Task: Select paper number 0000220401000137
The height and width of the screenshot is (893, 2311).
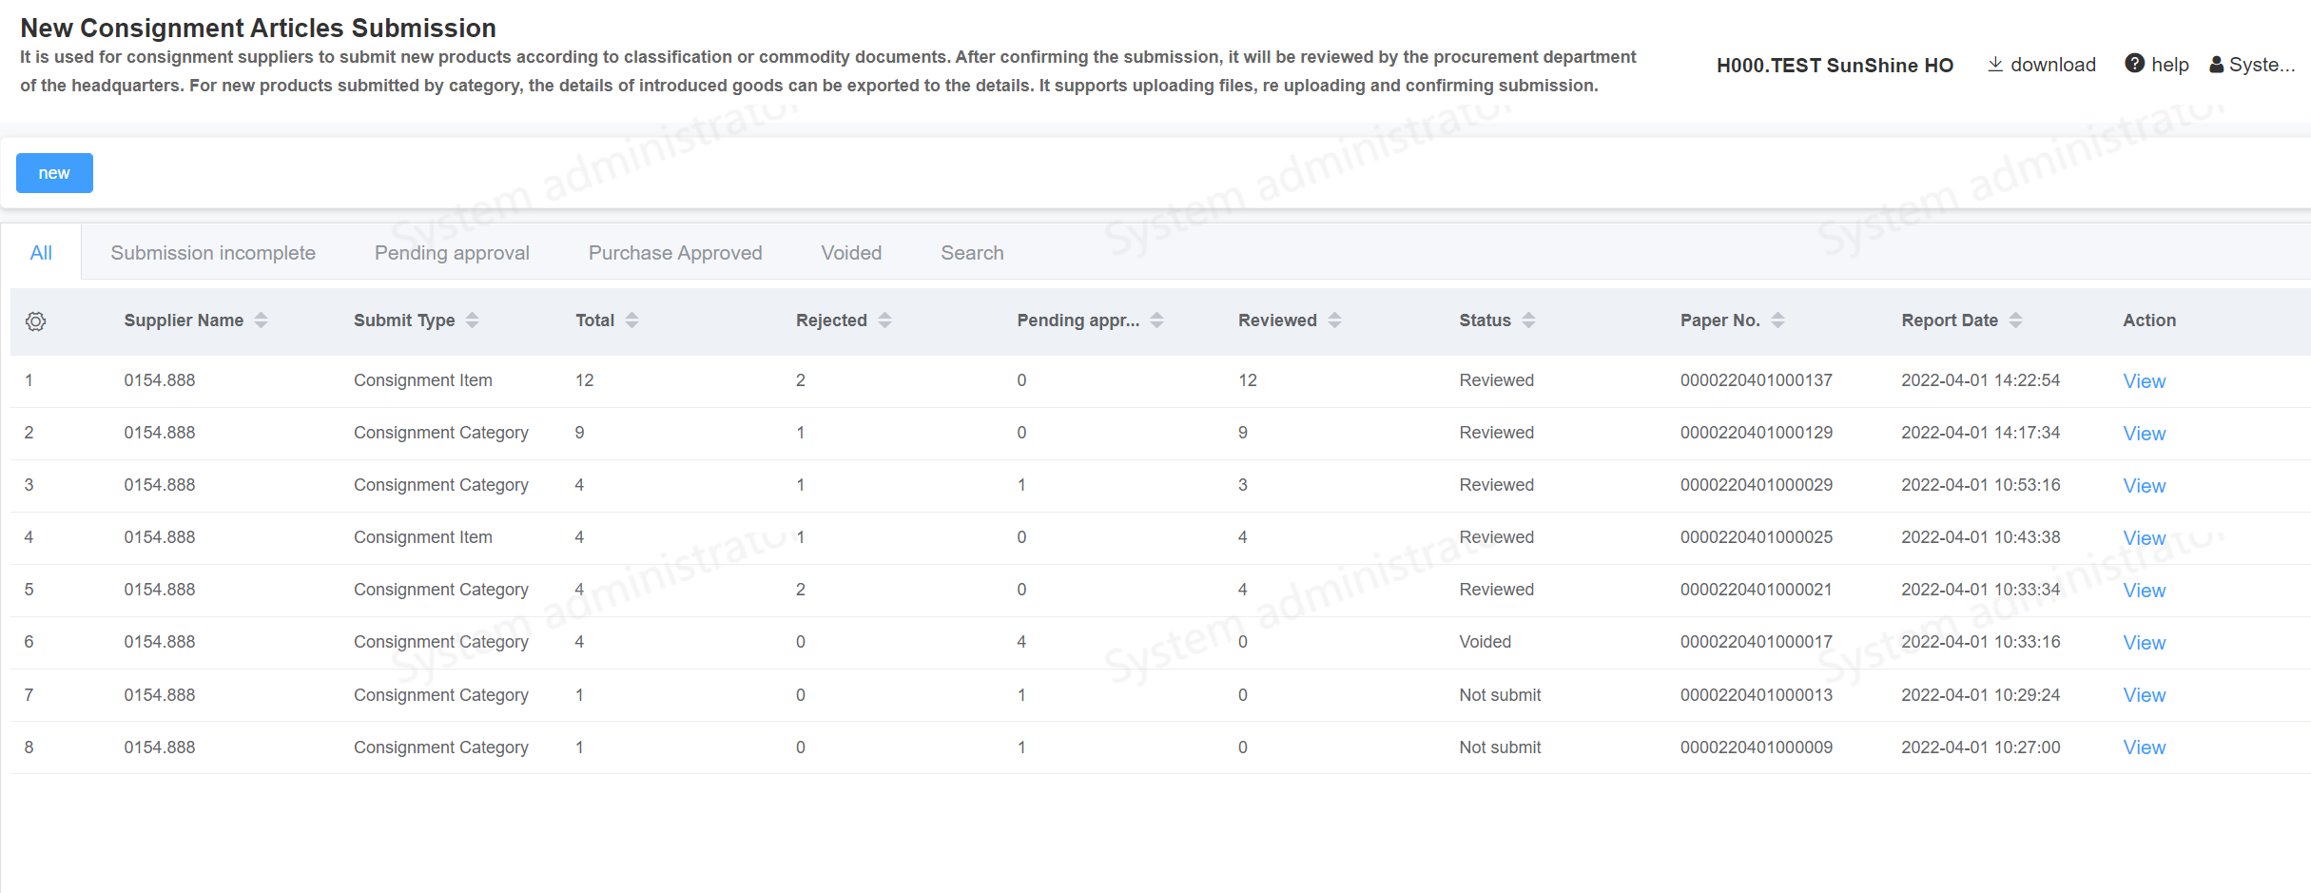Action: pyautogui.click(x=1756, y=380)
